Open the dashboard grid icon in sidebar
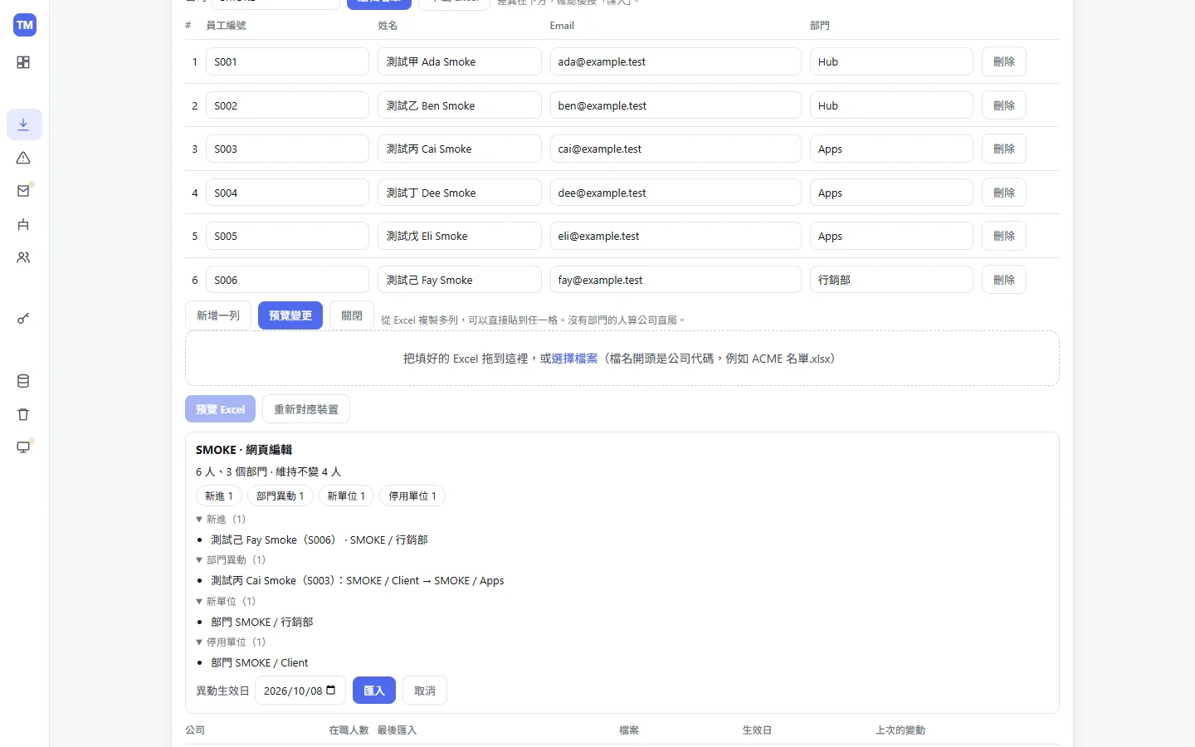 coord(23,62)
